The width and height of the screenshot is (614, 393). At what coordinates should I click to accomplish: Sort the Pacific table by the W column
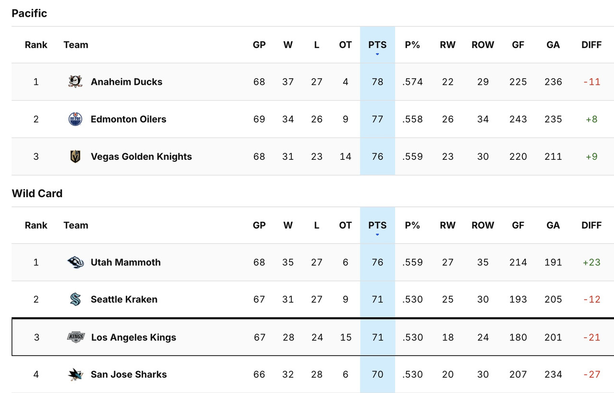click(288, 45)
